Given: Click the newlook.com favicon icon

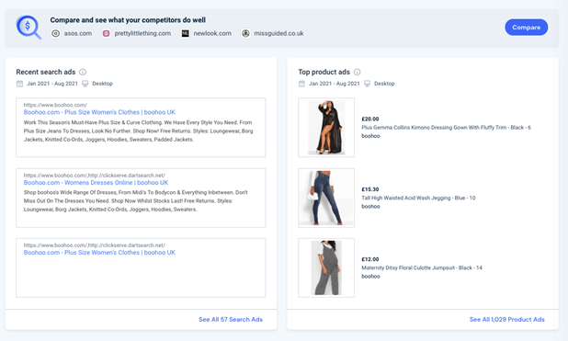Looking at the screenshot, I should (x=185, y=33).
